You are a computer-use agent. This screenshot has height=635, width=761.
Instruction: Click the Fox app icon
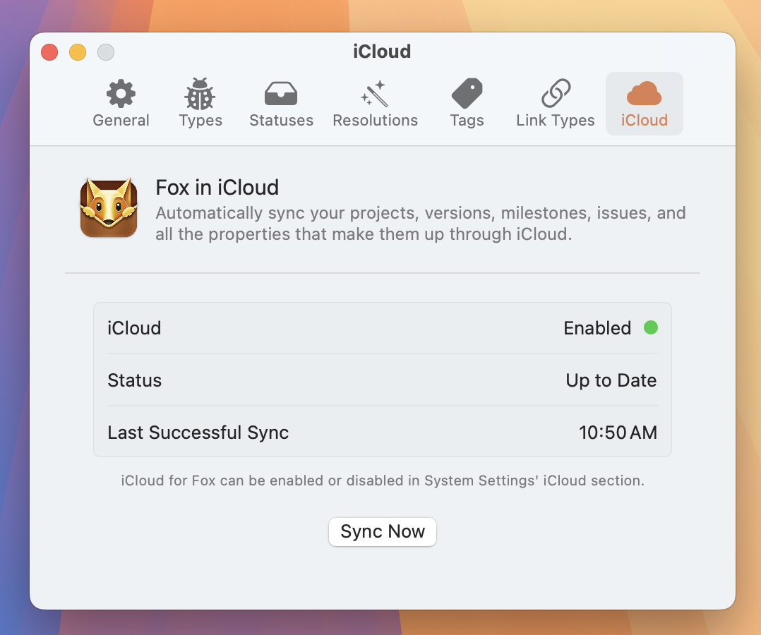109,207
